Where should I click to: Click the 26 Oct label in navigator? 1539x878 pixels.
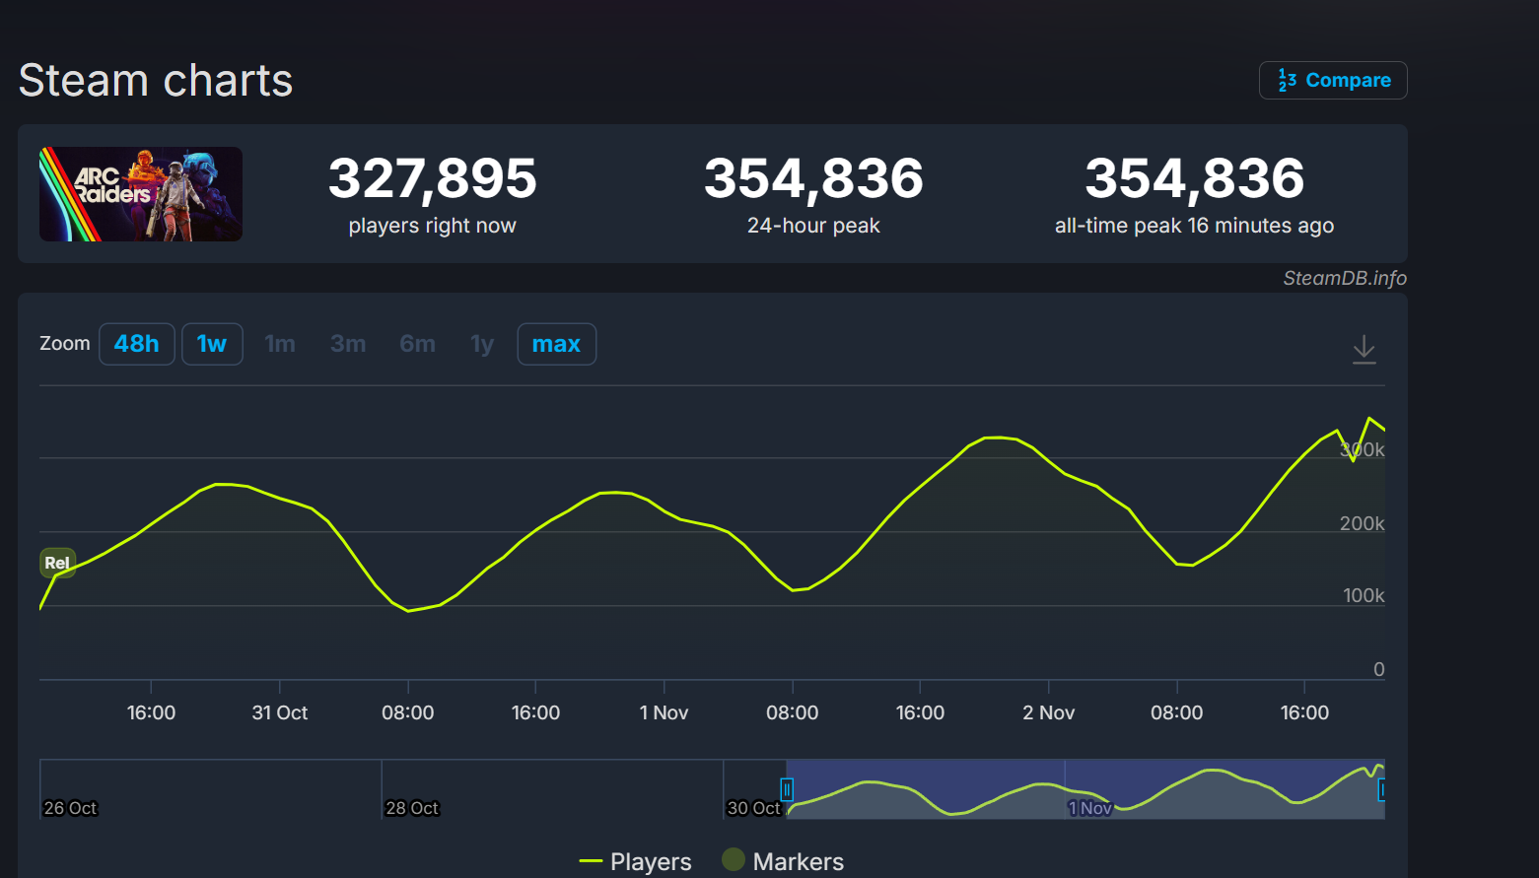coord(71,808)
